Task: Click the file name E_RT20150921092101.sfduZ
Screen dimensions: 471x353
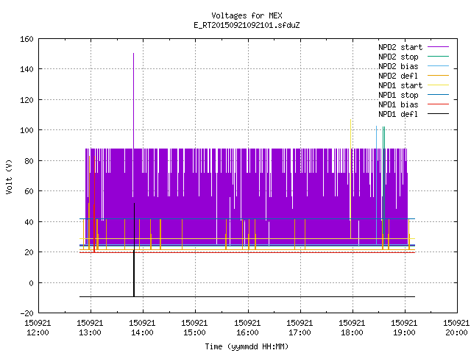Action: pyautogui.click(x=247, y=25)
